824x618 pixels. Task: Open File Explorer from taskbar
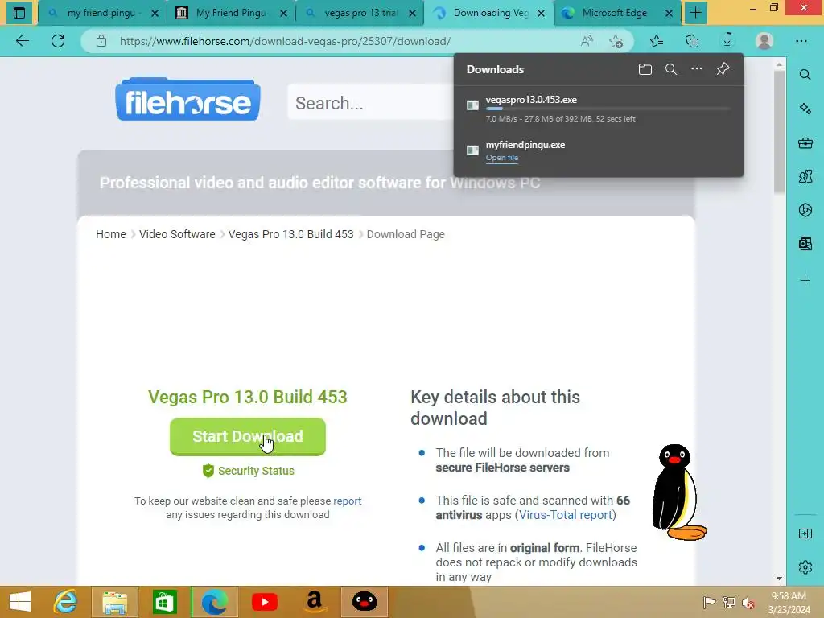tap(114, 602)
